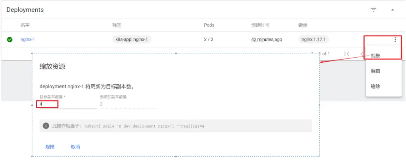Collapse the Deployments card with the arrow
406x163 pixels.
[x=392, y=10]
